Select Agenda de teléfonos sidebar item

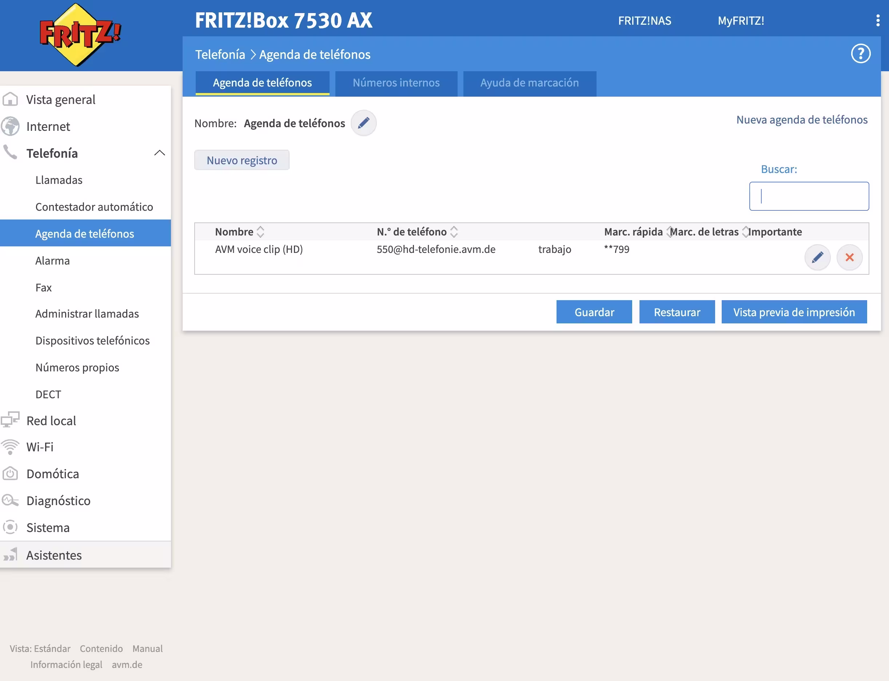pos(85,233)
